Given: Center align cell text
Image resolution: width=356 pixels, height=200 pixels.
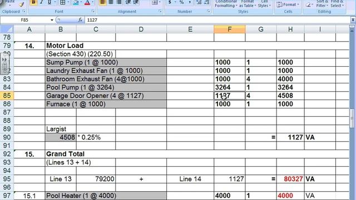Looking at the screenshot, I should click(x=111, y=2).
